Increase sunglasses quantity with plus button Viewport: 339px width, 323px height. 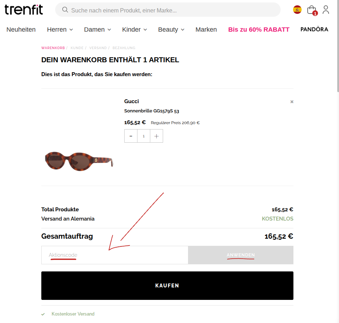(x=156, y=136)
